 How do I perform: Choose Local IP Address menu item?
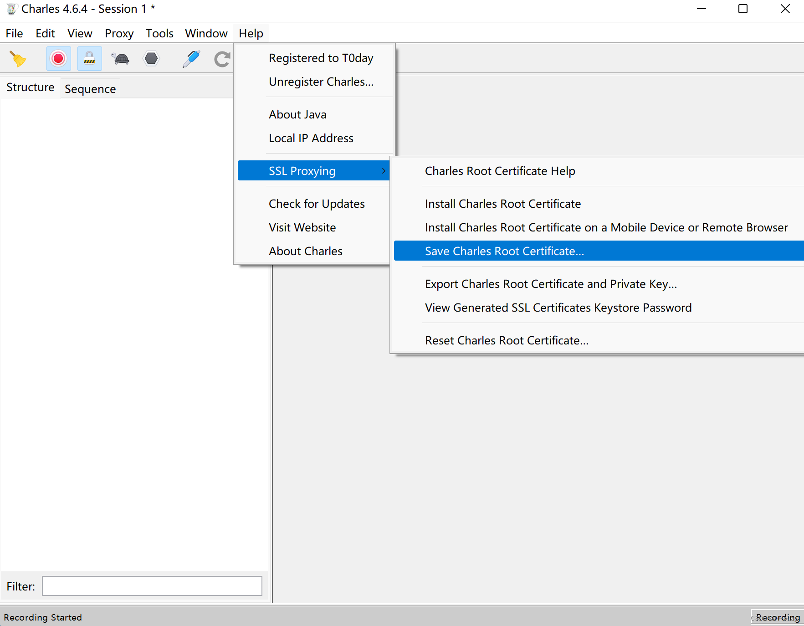tap(314, 138)
